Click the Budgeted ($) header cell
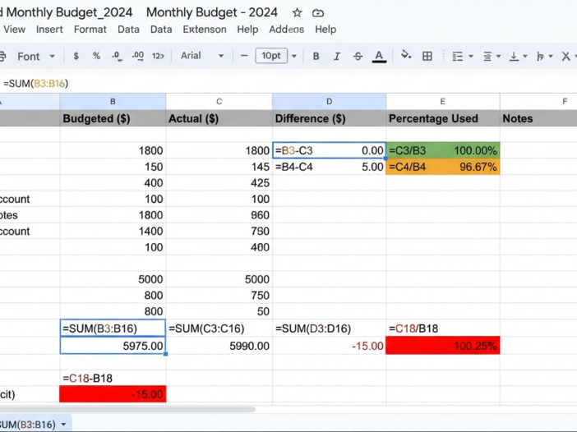The width and height of the screenshot is (577, 432). [113, 118]
